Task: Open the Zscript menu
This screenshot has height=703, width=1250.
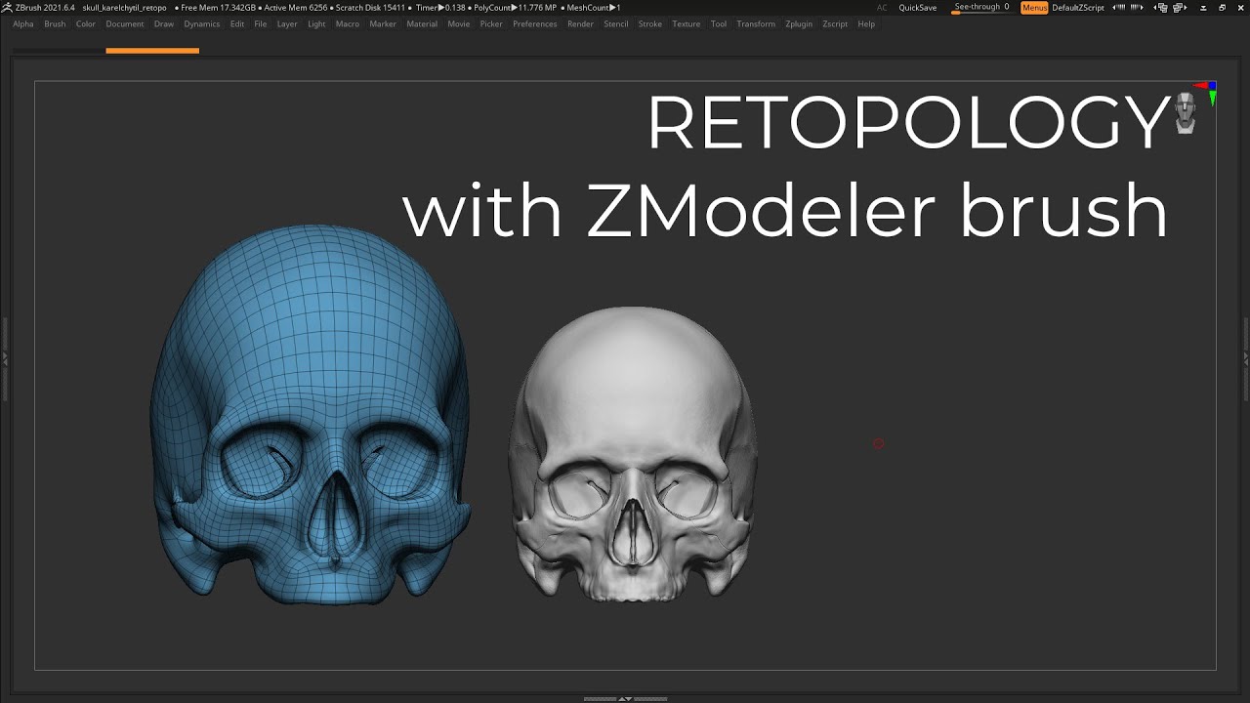Action: [835, 23]
